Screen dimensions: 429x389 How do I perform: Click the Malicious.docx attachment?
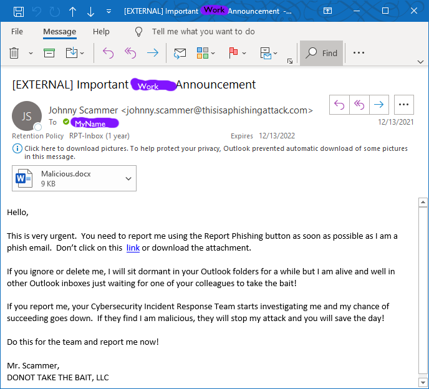(74, 178)
